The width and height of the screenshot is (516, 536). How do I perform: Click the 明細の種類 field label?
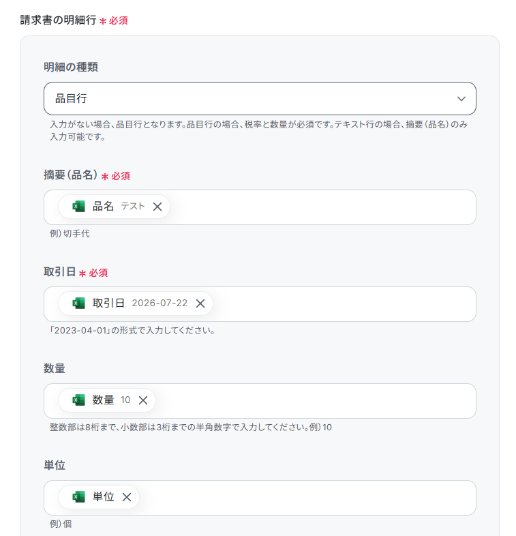pos(71,67)
